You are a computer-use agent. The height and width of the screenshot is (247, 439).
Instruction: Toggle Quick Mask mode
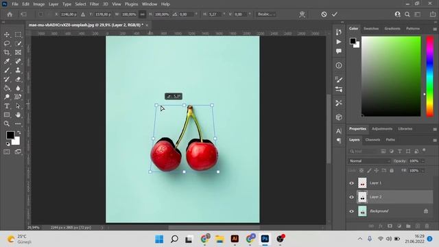7,152
